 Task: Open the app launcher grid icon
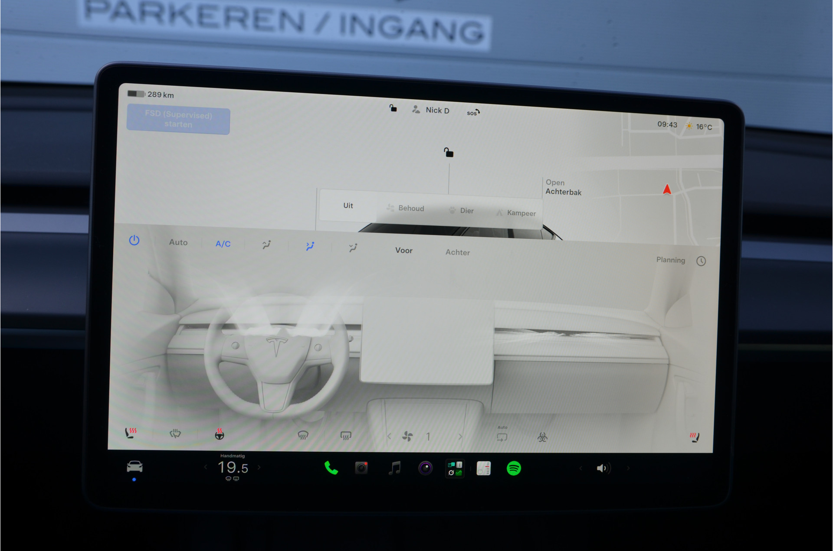tap(455, 469)
